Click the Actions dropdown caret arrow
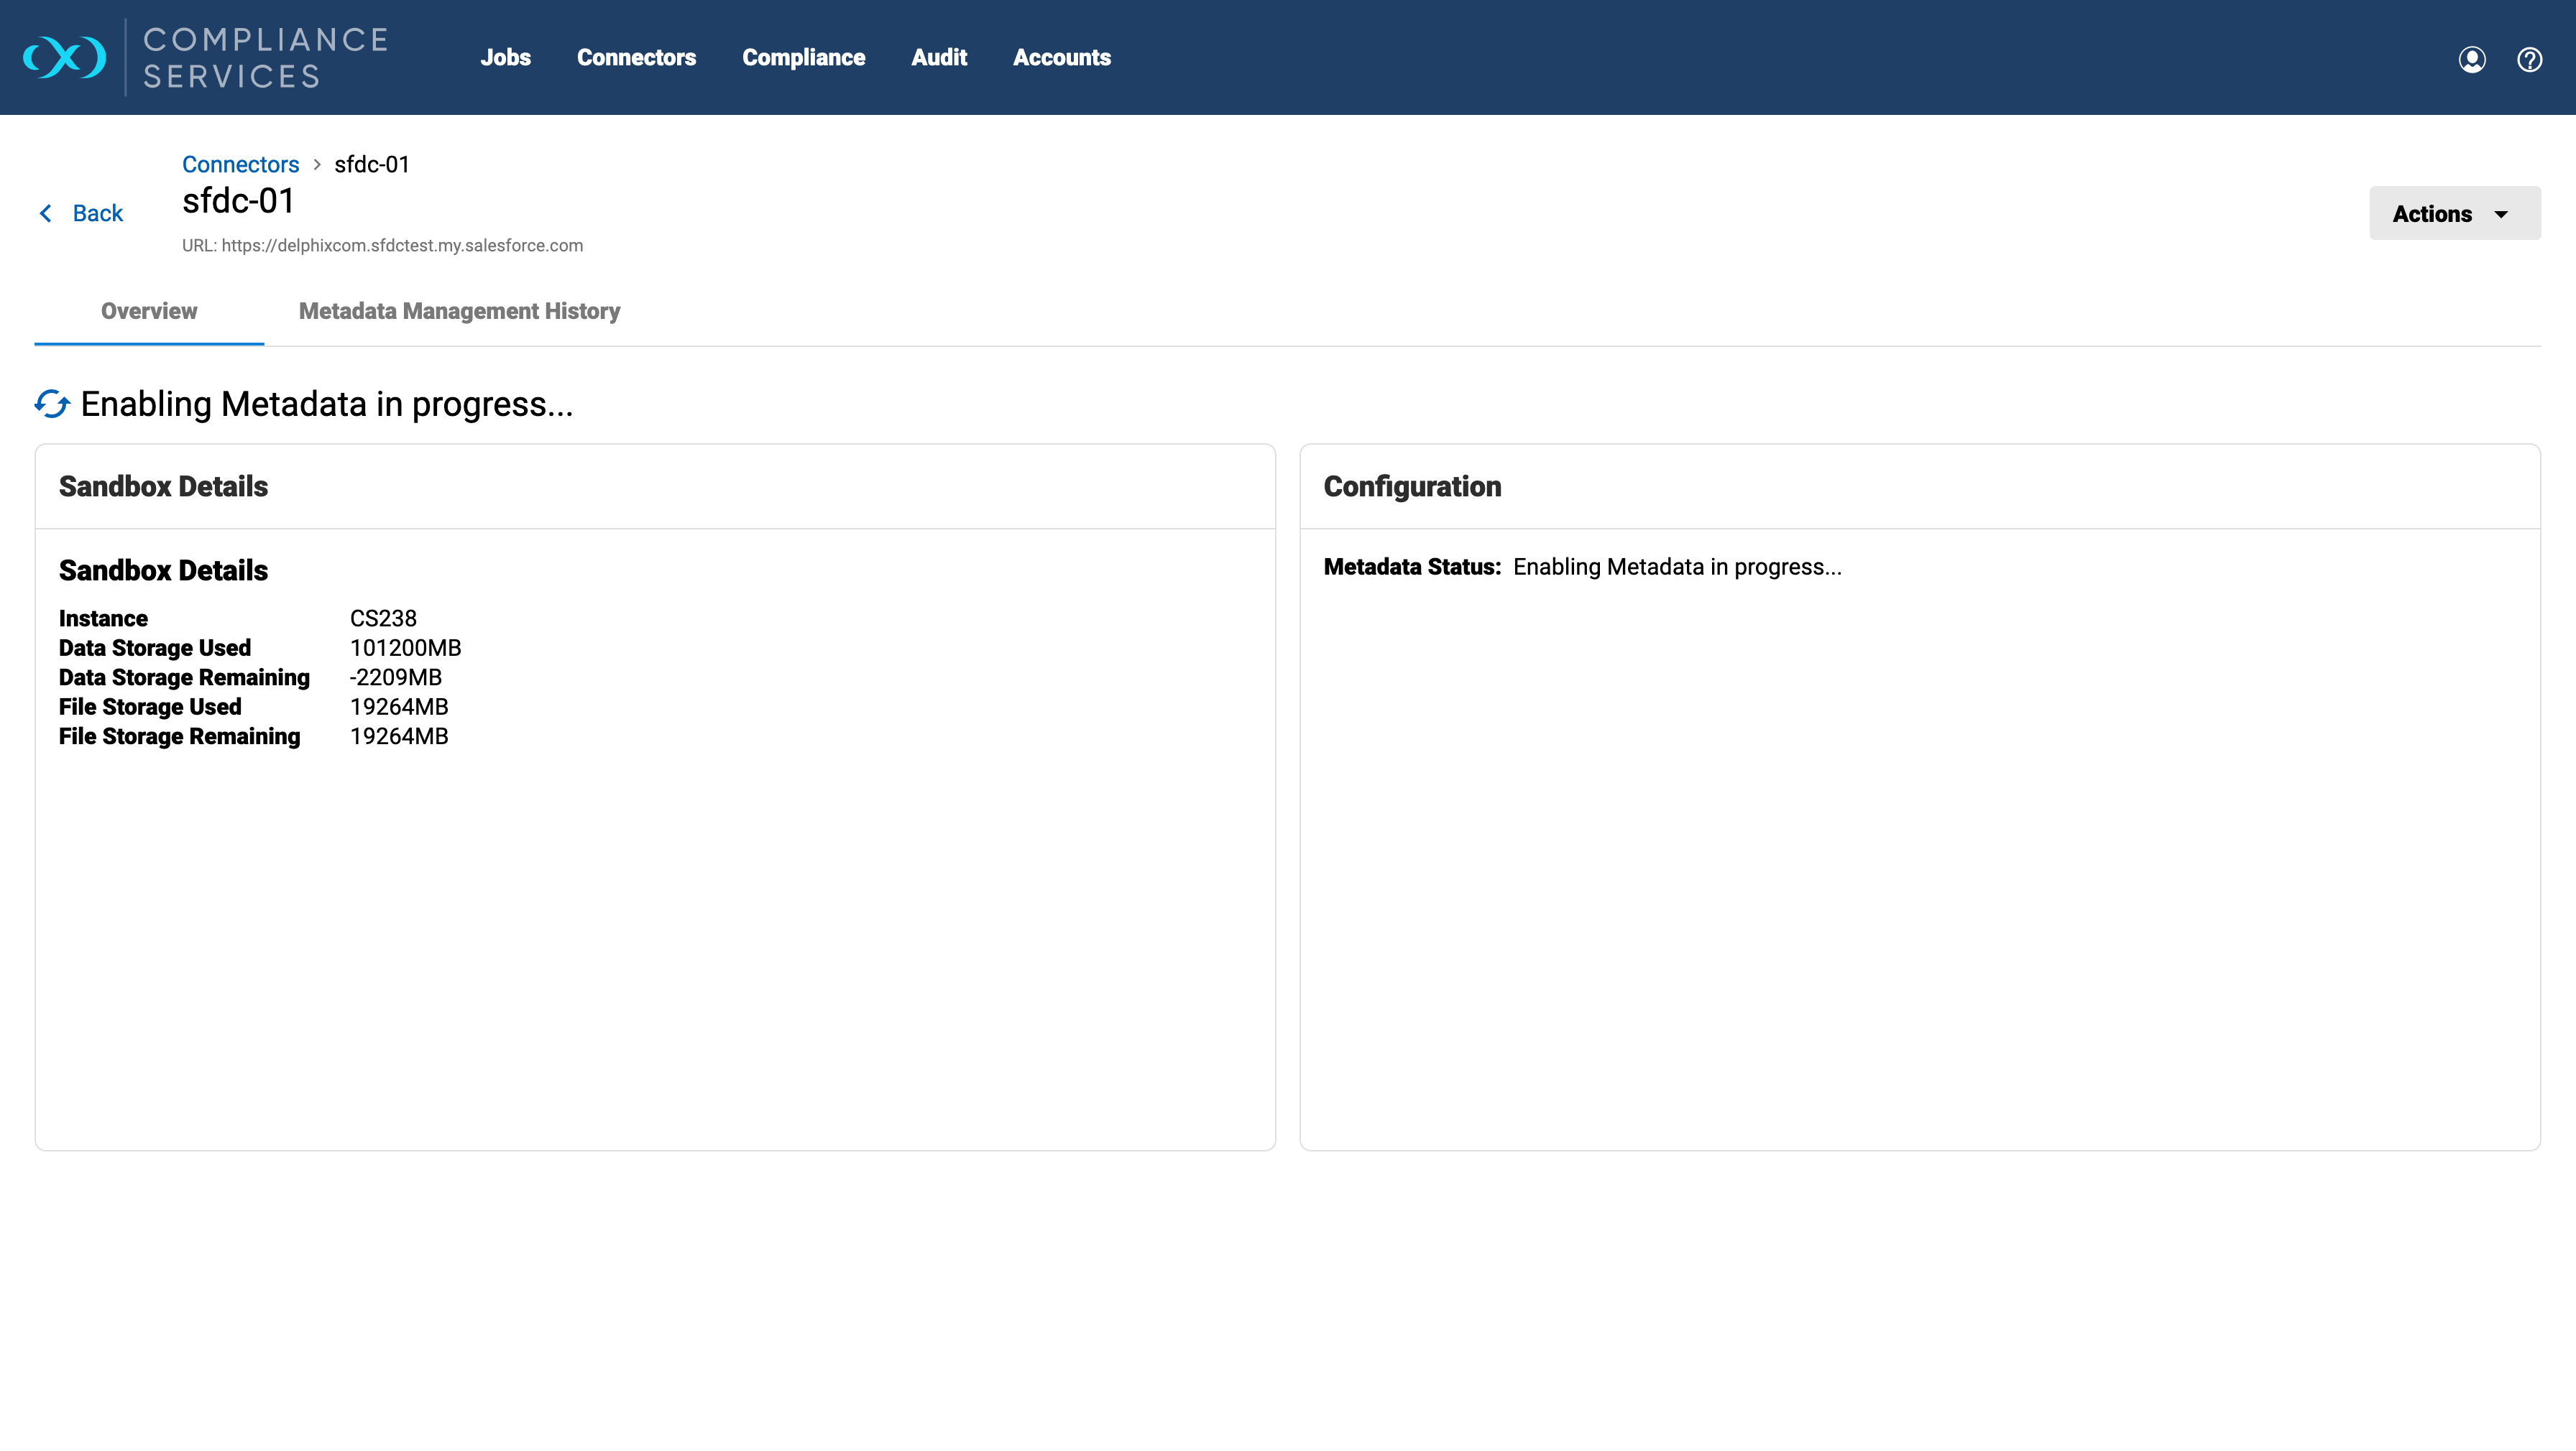The height and width of the screenshot is (1451, 2576). pyautogui.click(x=2501, y=214)
